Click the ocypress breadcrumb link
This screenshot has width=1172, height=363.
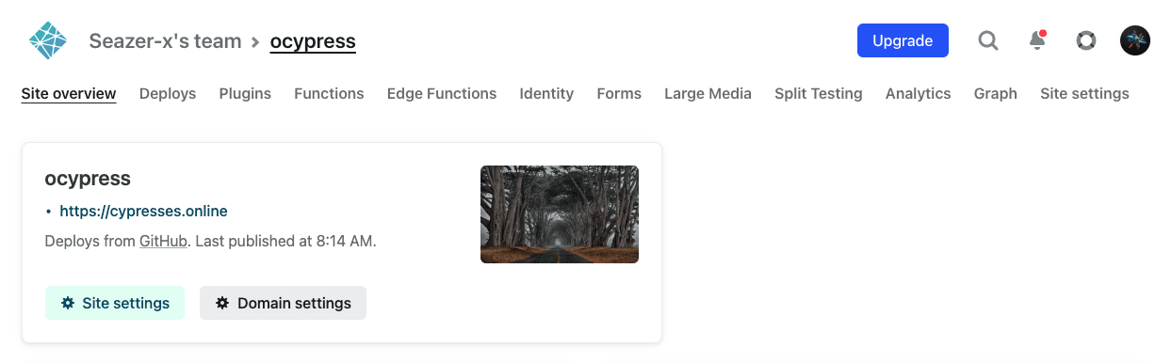pos(313,41)
